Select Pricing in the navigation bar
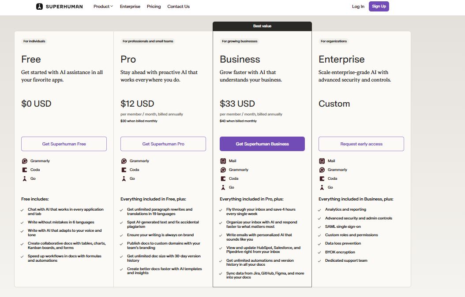The image size is (465, 297). [154, 7]
